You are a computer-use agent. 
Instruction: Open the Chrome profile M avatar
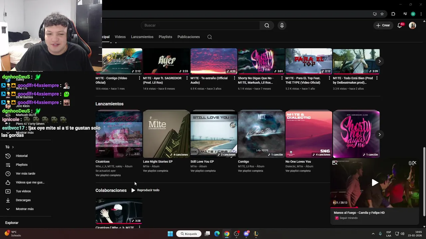click(x=413, y=14)
